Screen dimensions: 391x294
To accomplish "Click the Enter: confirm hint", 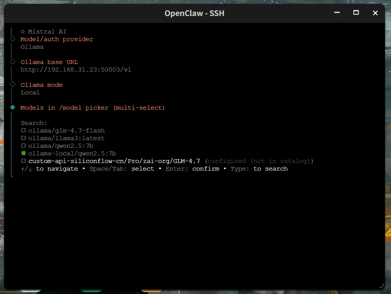I will point(192,169).
